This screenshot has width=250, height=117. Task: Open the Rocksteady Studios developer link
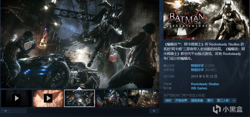point(205,84)
